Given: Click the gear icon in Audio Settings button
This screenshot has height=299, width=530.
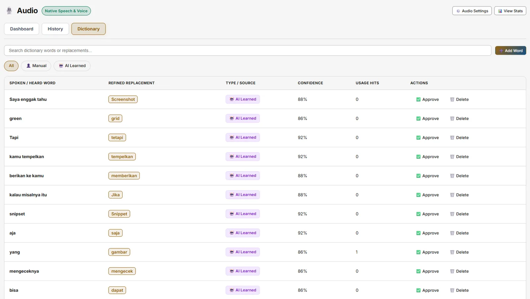Looking at the screenshot, I should click(x=458, y=11).
